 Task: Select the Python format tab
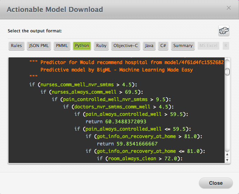click(x=82, y=46)
